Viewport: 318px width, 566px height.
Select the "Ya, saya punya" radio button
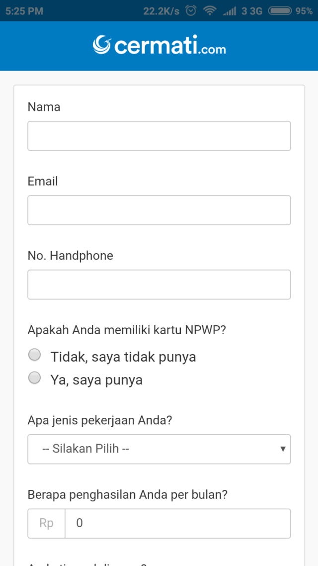(35, 378)
